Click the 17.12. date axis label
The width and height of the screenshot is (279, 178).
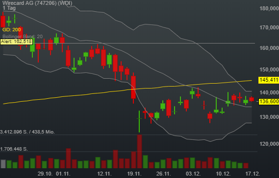coord(253,174)
